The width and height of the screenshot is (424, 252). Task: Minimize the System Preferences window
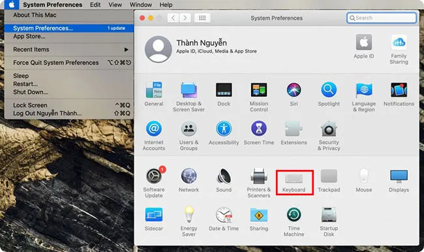click(x=151, y=18)
